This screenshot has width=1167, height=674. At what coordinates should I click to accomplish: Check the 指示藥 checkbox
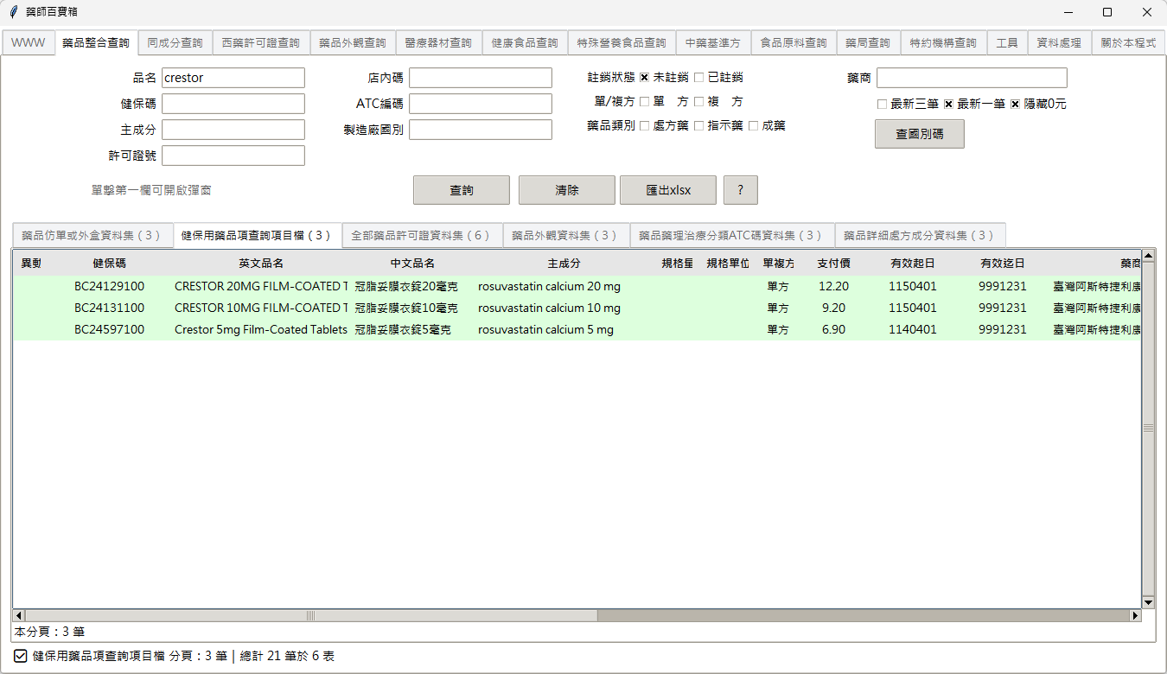click(x=698, y=126)
